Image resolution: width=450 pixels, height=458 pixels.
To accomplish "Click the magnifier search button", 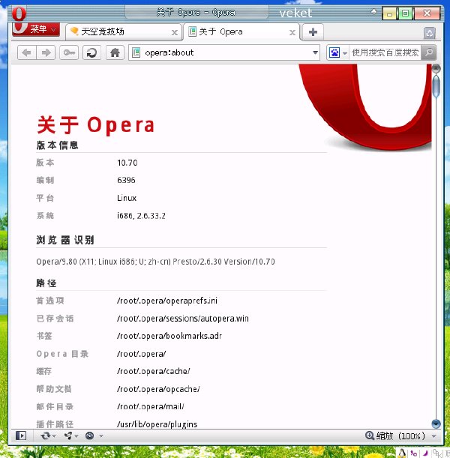I will [x=429, y=52].
